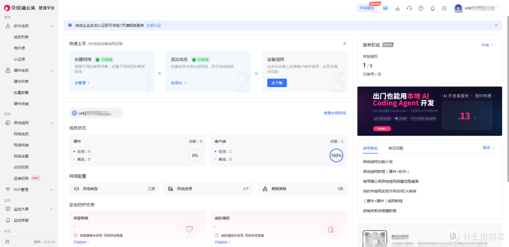Viewport: 509px width, 247px height.
Task: Click the WiFi管理 wifi icon
Action: click(x=8, y=189)
